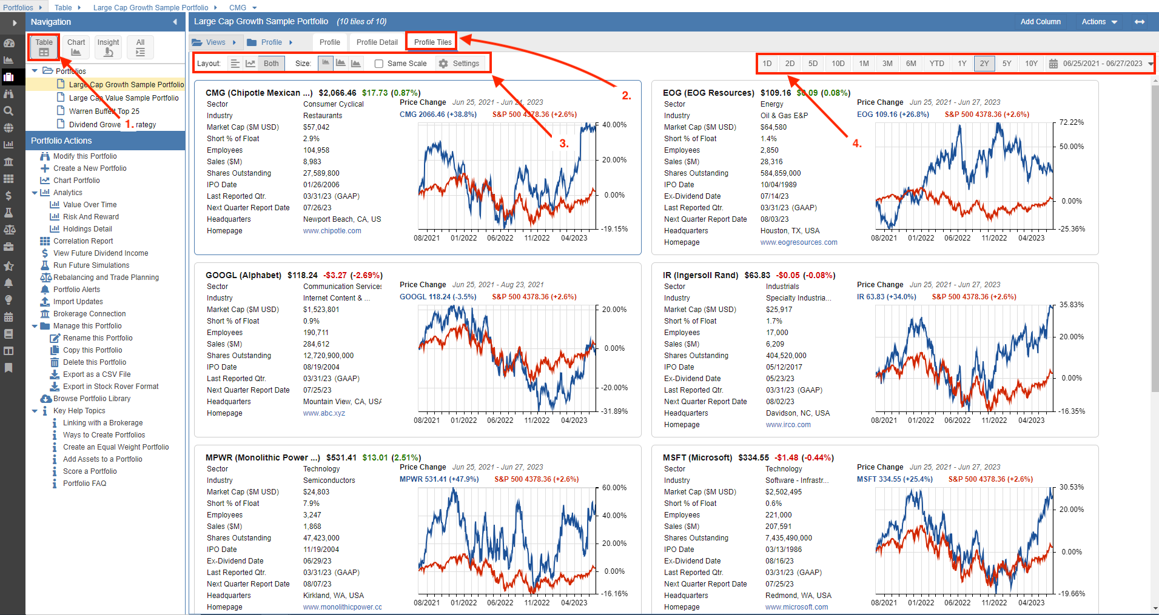Open the dashboard gauge icon in sidebar

point(8,43)
